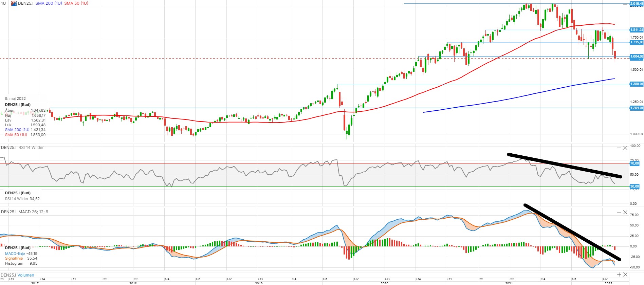This screenshot has height=285, width=644.
Task: Click the MACD-linje -45,19 readout
Action: [21, 254]
